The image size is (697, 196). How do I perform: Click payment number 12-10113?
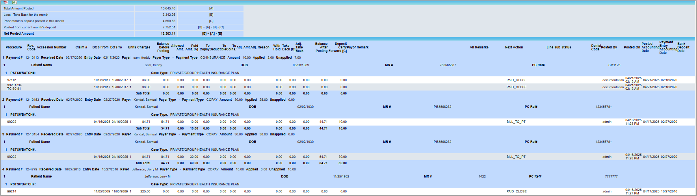point(32,57)
